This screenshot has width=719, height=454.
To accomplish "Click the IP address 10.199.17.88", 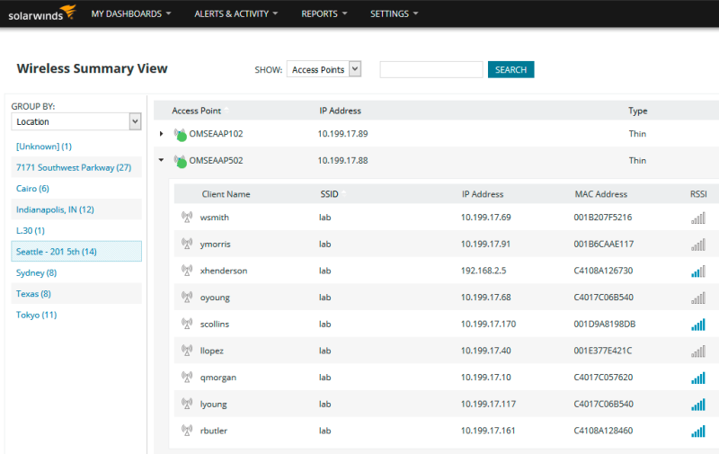I will pos(342,160).
